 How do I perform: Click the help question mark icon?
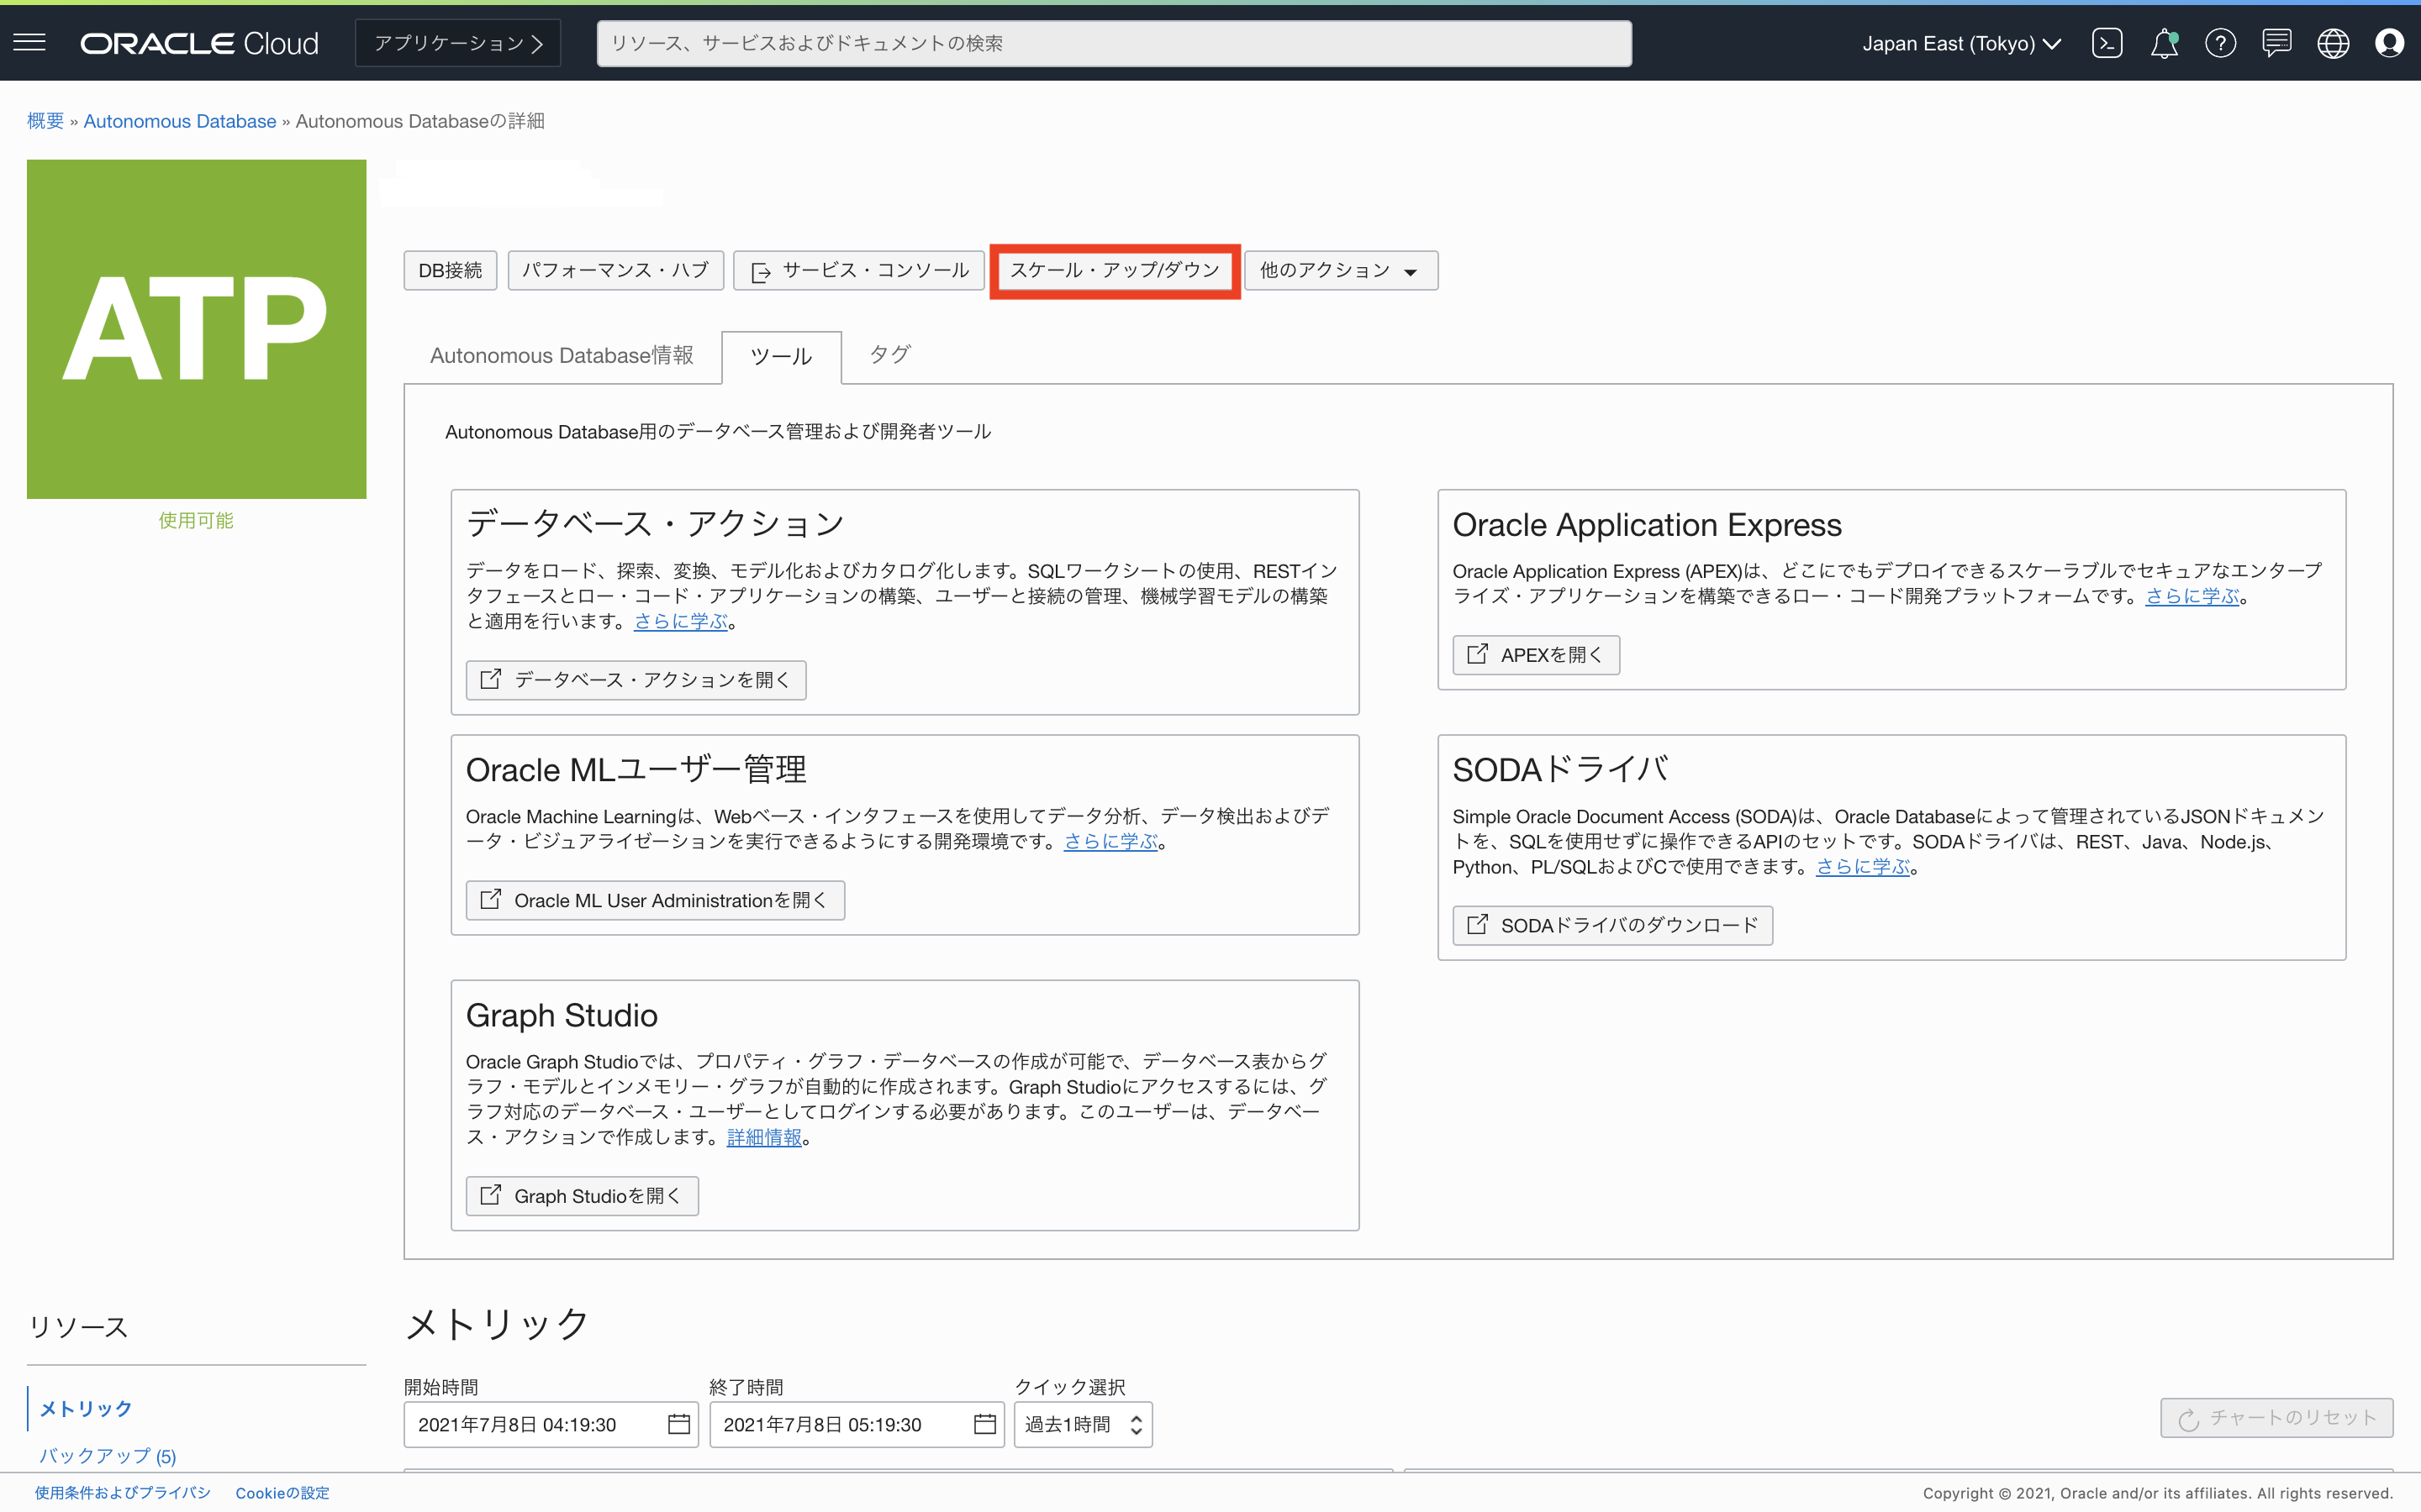[2220, 43]
